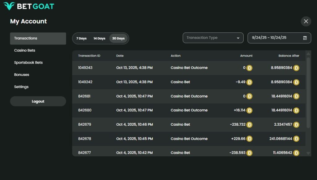This screenshot has width=317, height=180.
Task: Select the 7 Days range filter
Action: (81, 39)
